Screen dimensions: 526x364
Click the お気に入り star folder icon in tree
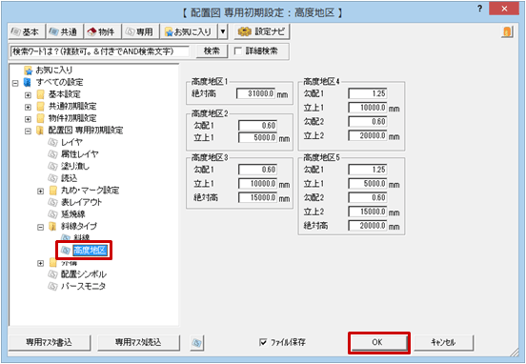(29, 71)
